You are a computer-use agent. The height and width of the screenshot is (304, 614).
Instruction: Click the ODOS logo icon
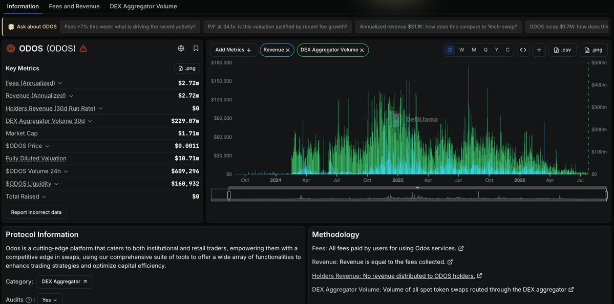(x=11, y=49)
